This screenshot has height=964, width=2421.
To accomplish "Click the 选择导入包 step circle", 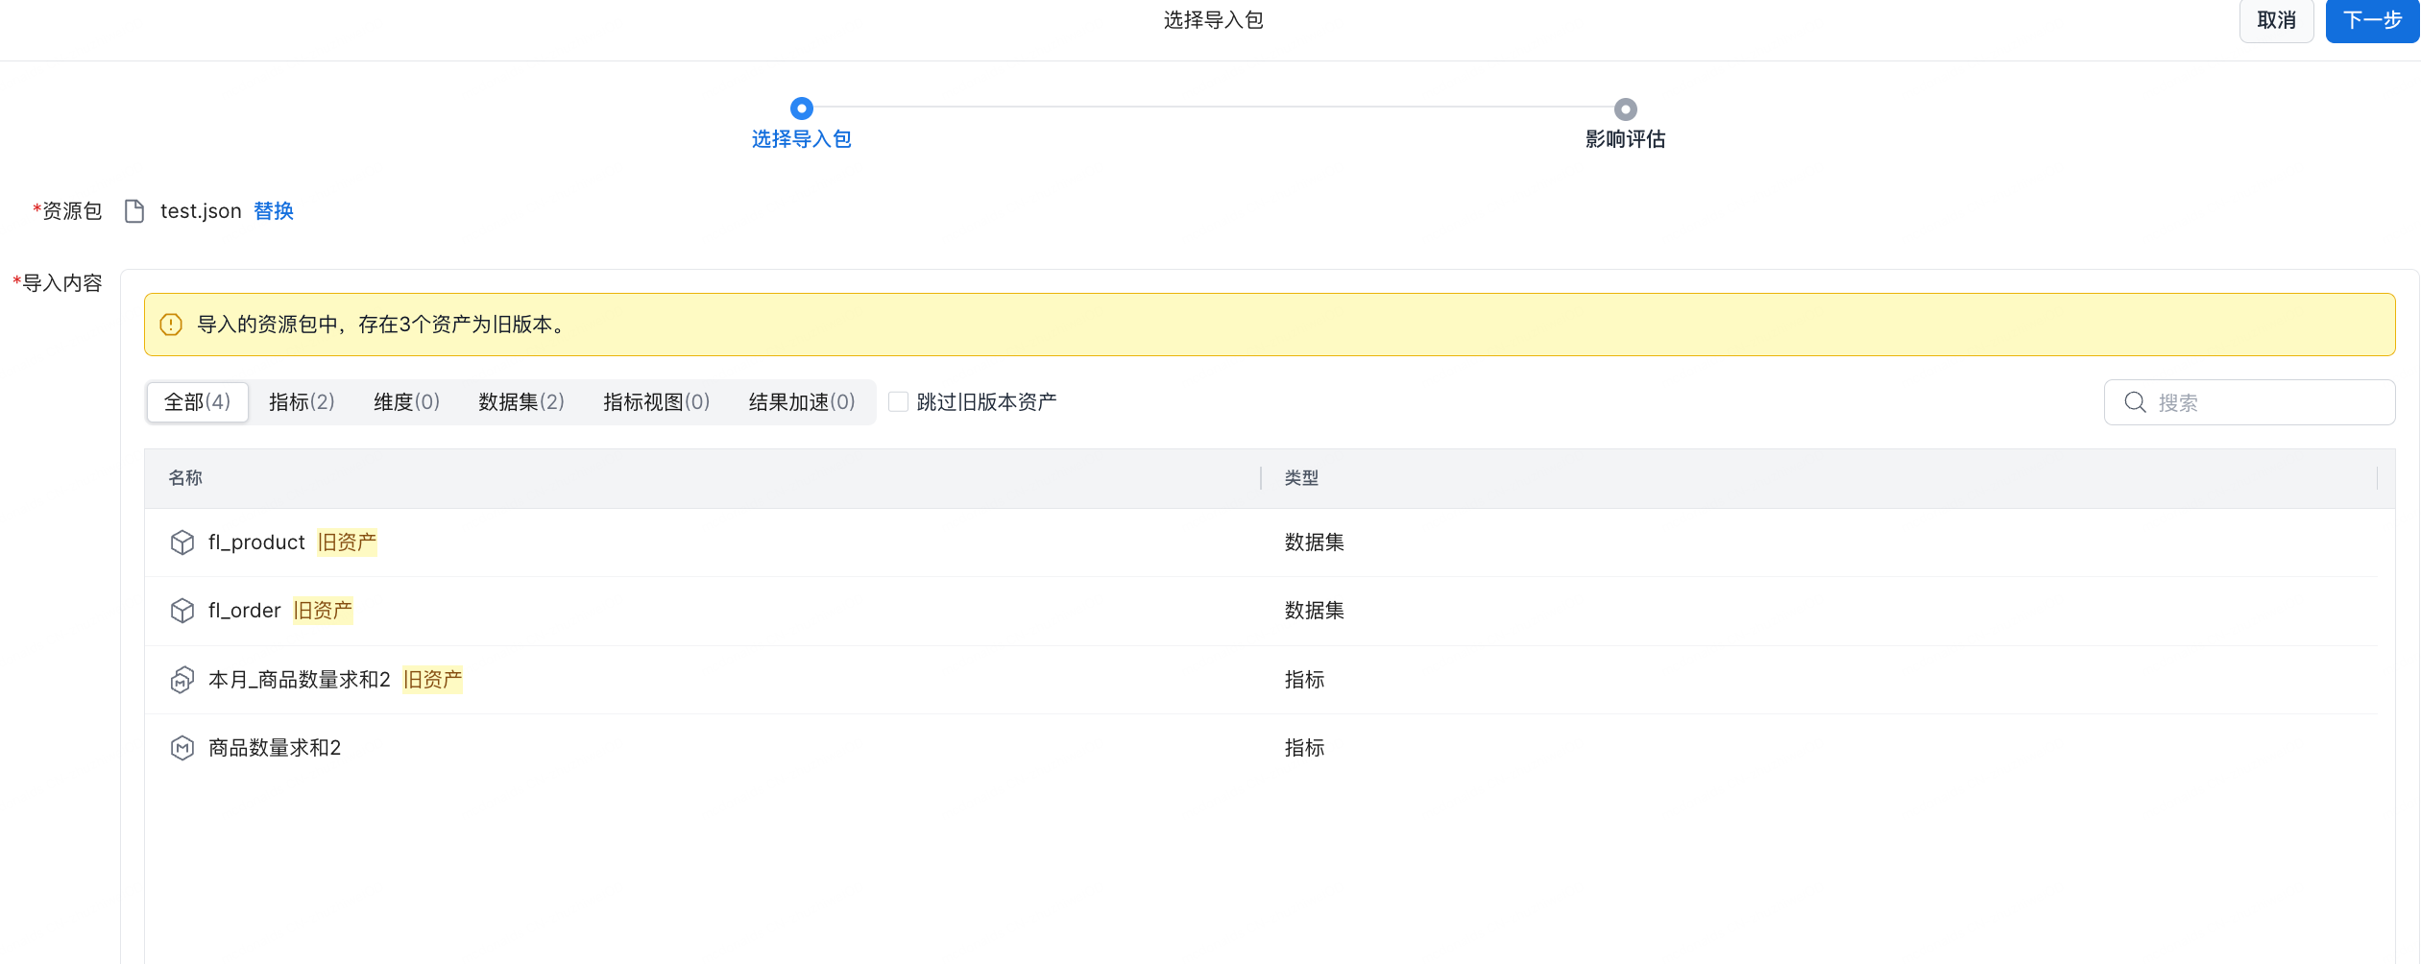I will coord(801,108).
